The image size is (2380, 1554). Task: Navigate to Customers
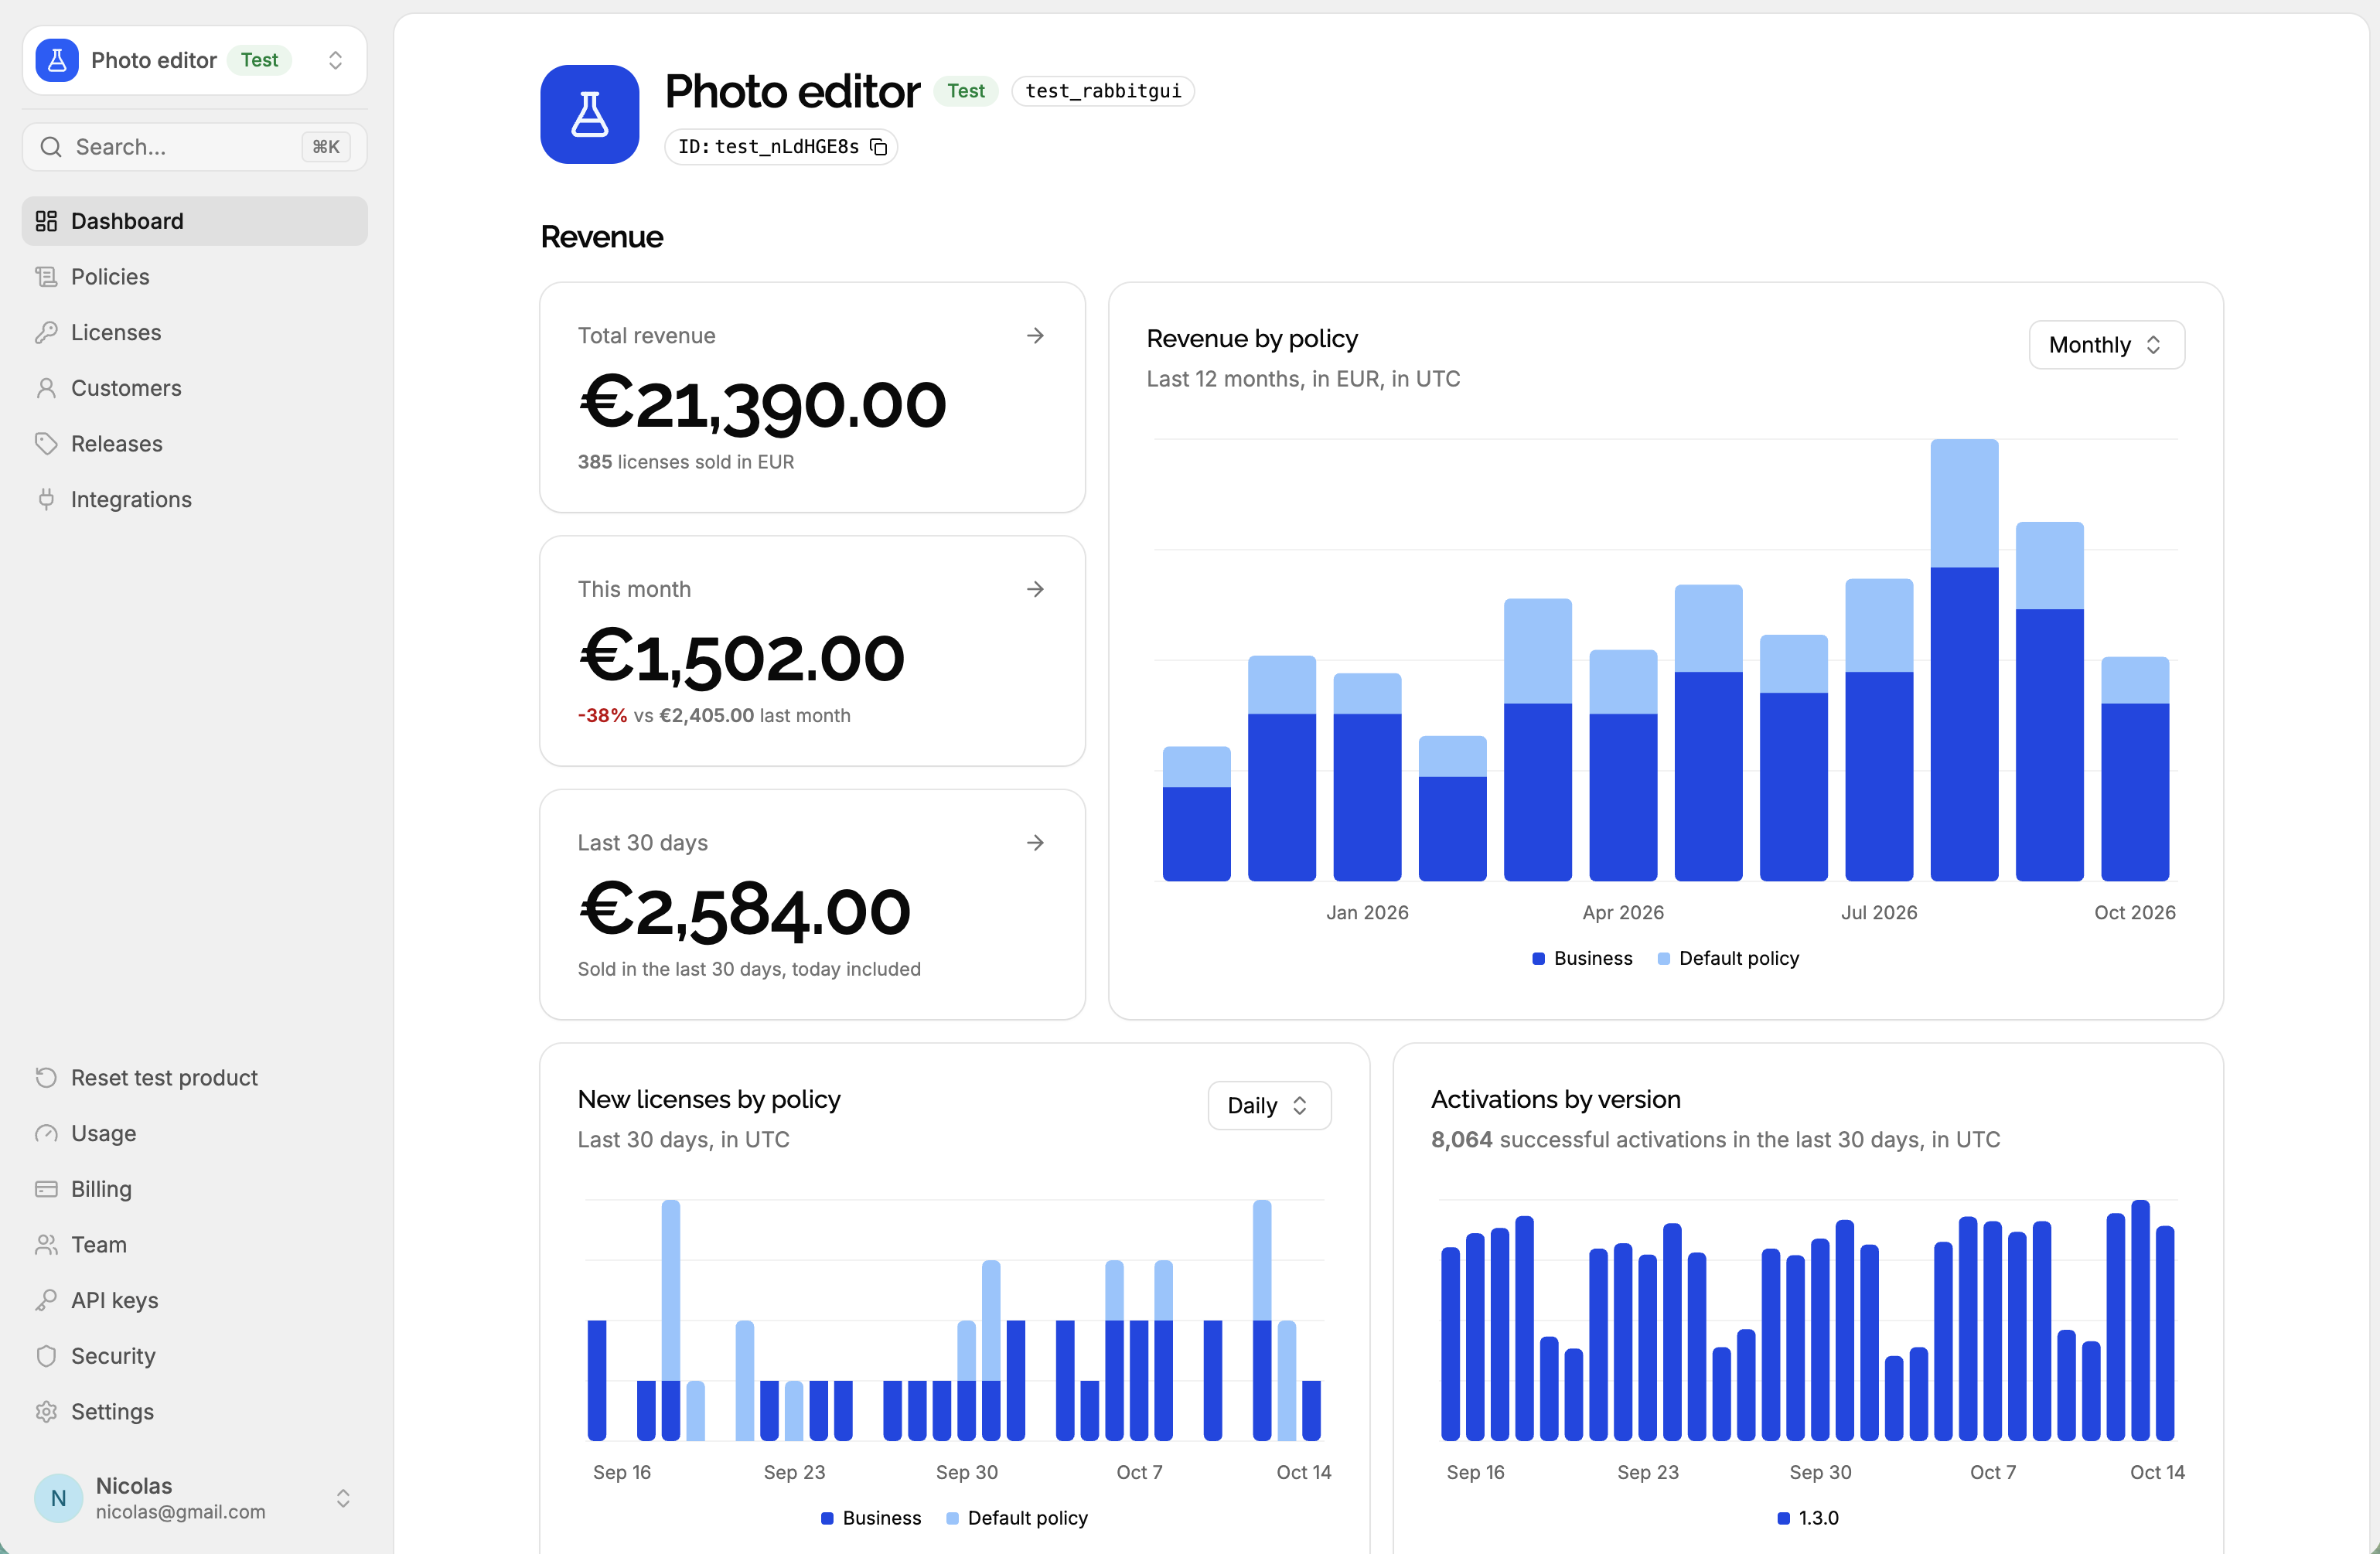[x=194, y=388]
